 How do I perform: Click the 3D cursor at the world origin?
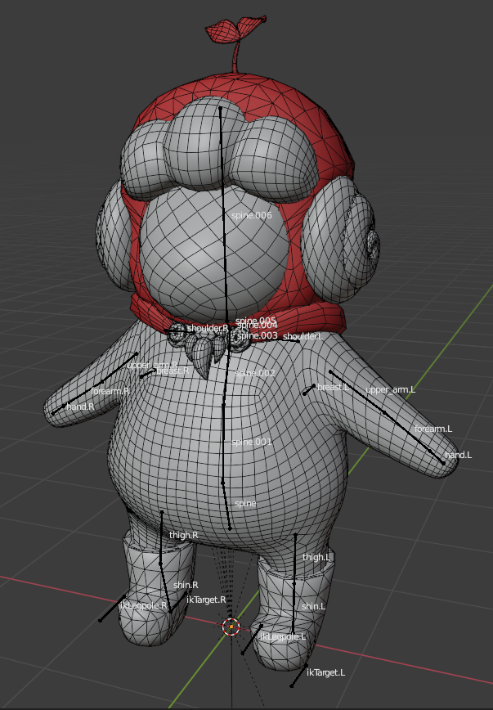tap(231, 627)
